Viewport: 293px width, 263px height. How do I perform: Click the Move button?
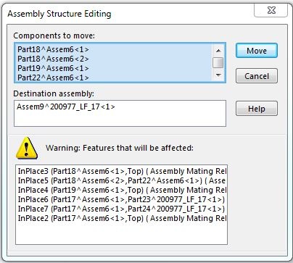257,51
